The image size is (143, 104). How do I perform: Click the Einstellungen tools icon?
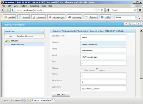[x=50, y=17]
